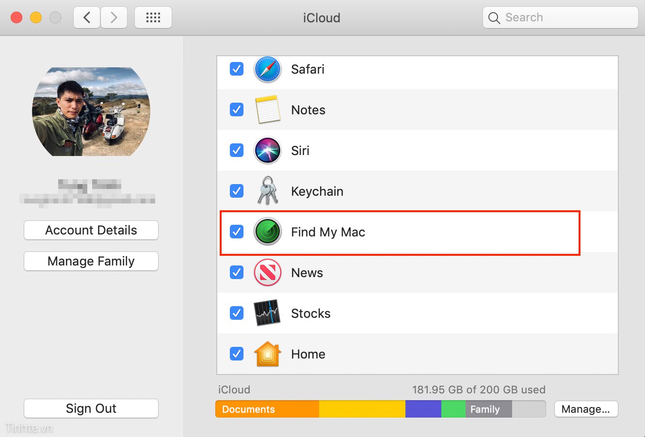
Task: Click the Find My Mac label
Action: pyautogui.click(x=328, y=232)
